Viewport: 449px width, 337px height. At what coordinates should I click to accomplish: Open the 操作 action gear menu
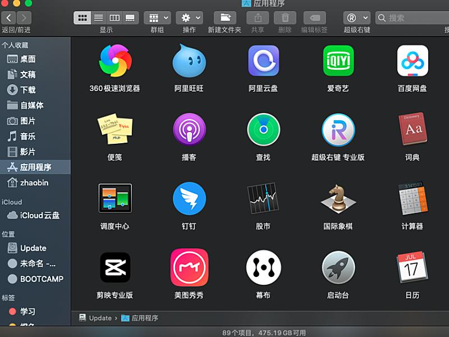(x=189, y=18)
